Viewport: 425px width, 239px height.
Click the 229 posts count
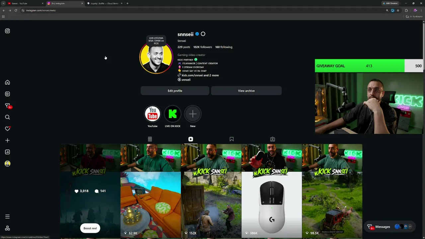click(x=184, y=47)
